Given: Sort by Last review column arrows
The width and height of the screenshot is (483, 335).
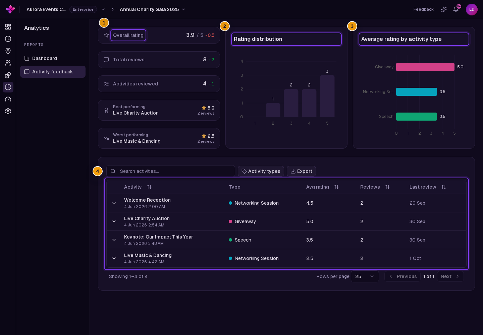Looking at the screenshot, I should click(444, 187).
